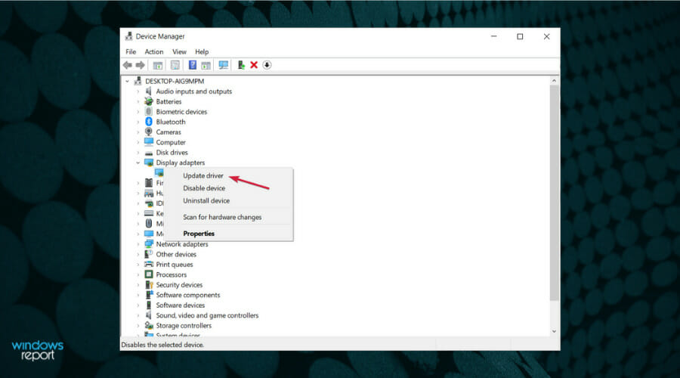Maximize the Device Manager window

[520, 36]
